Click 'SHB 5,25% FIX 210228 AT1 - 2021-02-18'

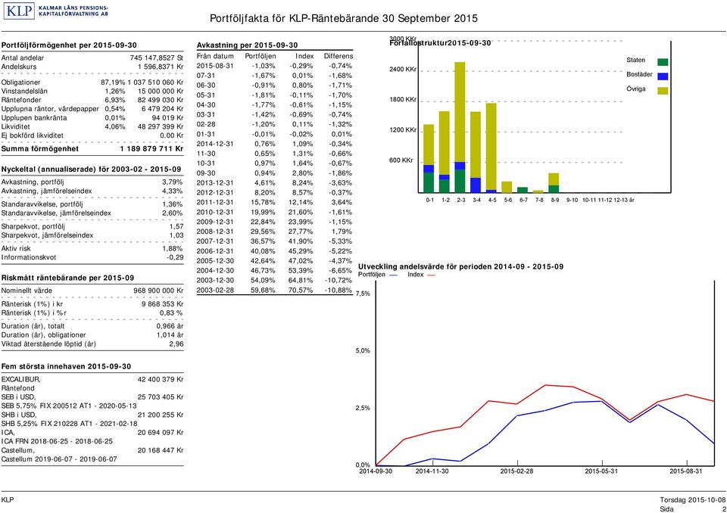pos(69,424)
